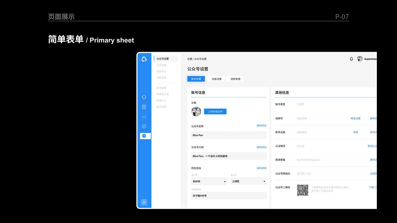Open the 省/市 dropdown showing 杭州市

pyautogui.click(x=209, y=181)
